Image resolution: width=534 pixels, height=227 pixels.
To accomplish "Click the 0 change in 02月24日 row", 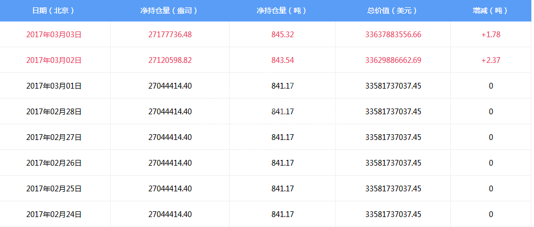I will tap(491, 214).
